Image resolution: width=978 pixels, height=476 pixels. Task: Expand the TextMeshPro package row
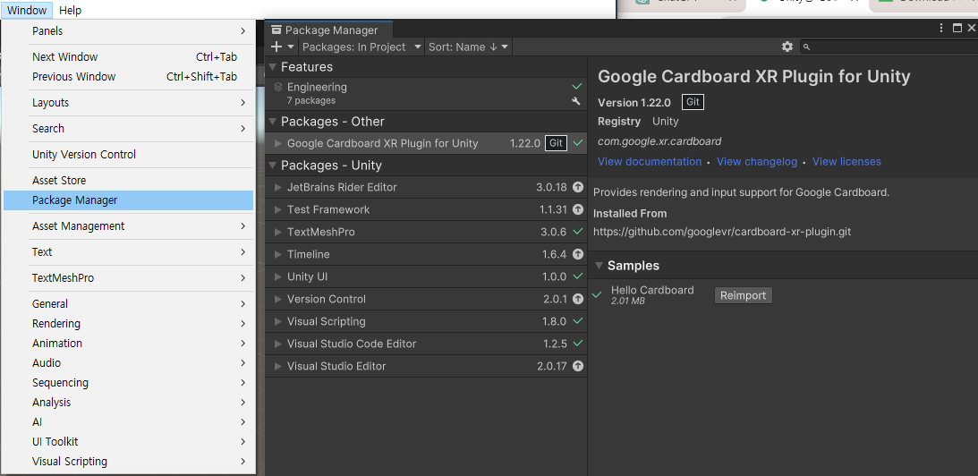tap(278, 232)
